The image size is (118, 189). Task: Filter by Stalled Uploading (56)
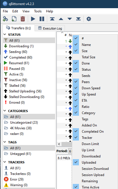click(25, 91)
